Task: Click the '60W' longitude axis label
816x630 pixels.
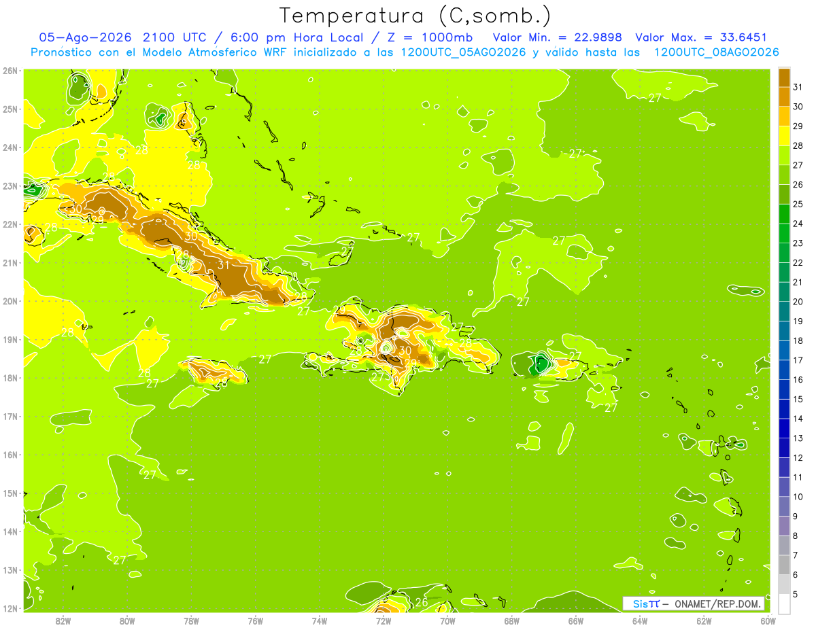Action: click(x=768, y=620)
